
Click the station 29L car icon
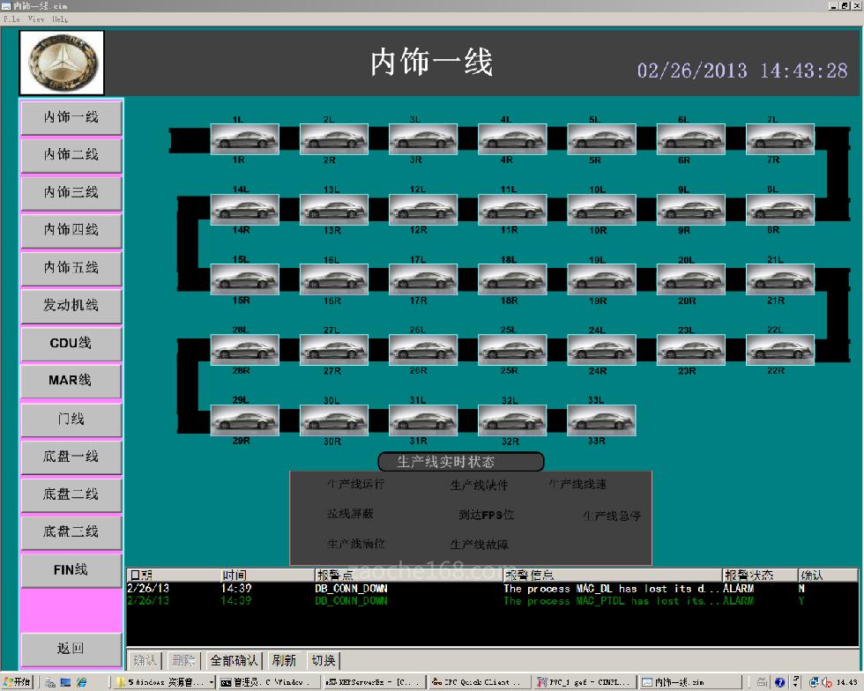(244, 420)
